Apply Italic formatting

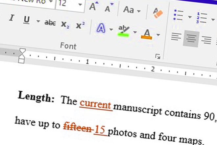point(12,19)
